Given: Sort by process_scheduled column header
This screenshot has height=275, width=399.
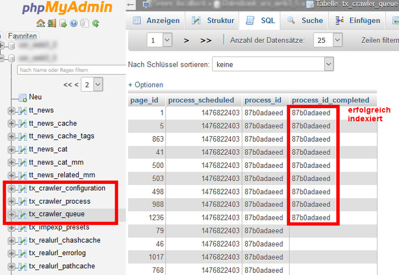Looking at the screenshot, I should 203,100.
